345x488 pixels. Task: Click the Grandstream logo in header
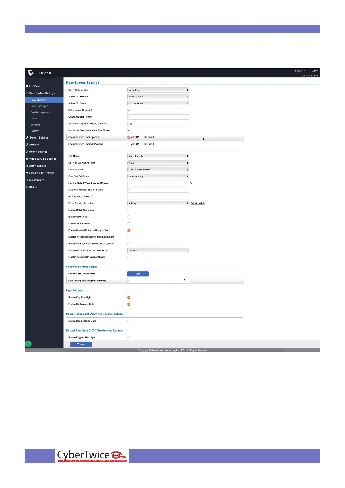[31, 73]
